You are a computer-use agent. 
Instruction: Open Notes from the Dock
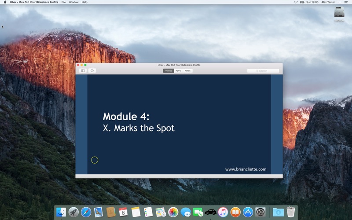click(136, 212)
